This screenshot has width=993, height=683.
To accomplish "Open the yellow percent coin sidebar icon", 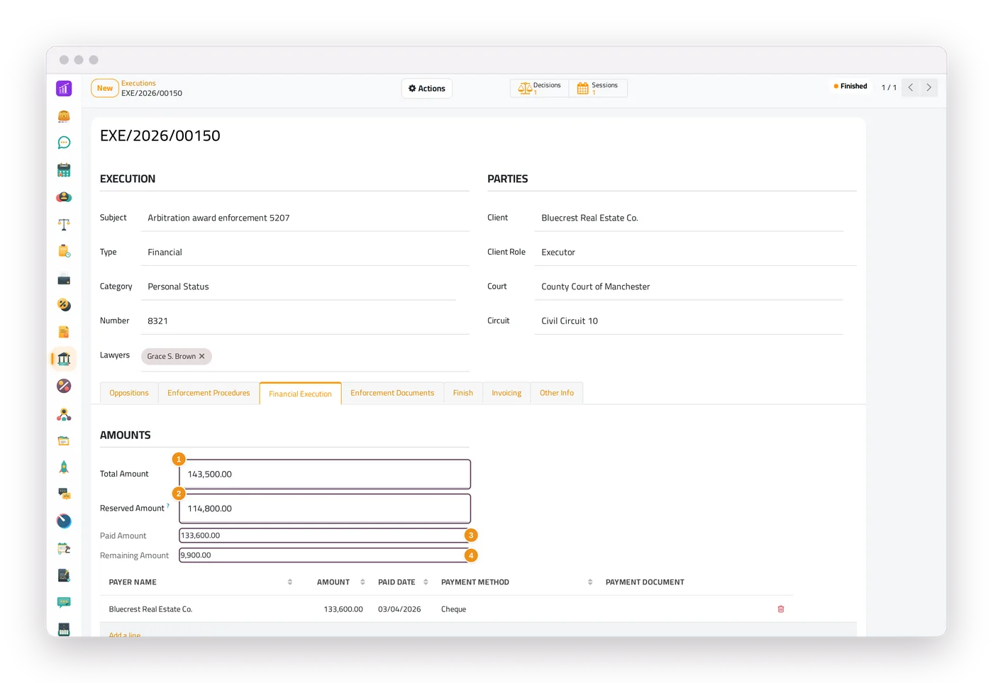I will coord(64,305).
